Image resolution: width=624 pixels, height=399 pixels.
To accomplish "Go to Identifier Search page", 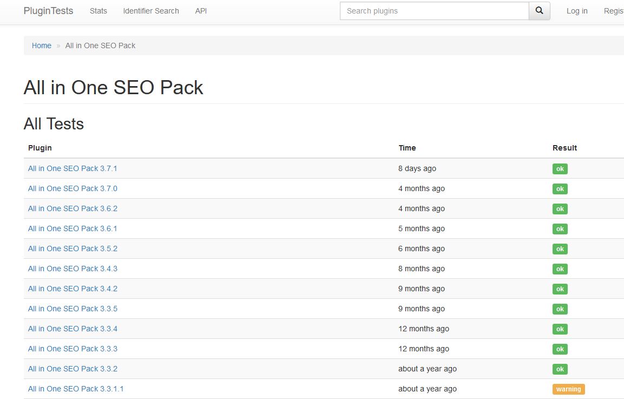I will point(151,11).
